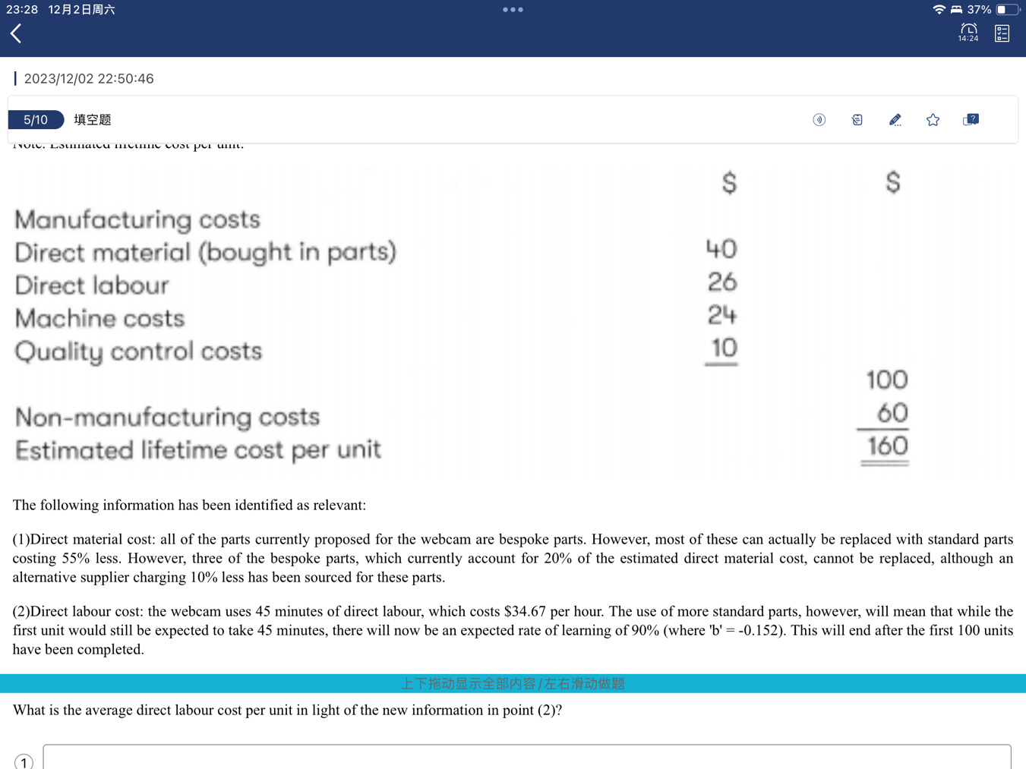Viewport: 1026px width, 769px height.
Task: Tap the circled answer number 1
Action: [x=24, y=761]
